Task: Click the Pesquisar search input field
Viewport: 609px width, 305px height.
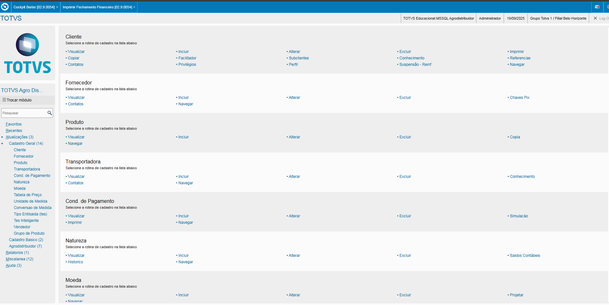Action: (x=24, y=113)
